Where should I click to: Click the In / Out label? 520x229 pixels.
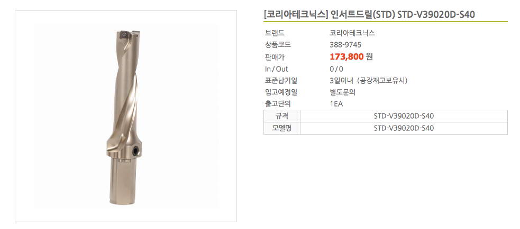pyautogui.click(x=277, y=69)
